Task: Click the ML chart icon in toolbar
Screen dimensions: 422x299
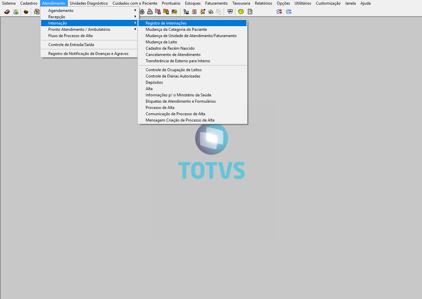Action: [x=174, y=12]
